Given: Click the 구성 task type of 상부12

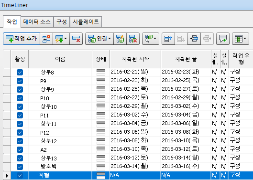Looking at the screenshot, I should (x=241, y=140).
